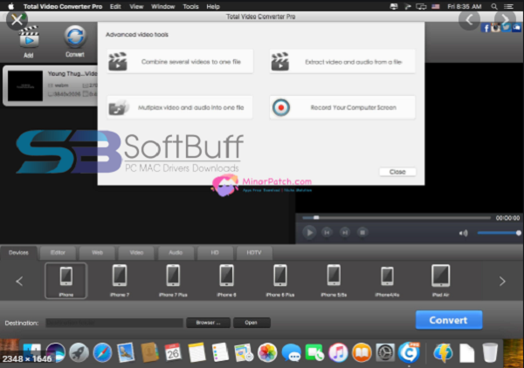The image size is (524, 368).
Task: Choose Extract video and audio from a file
Action: (342, 61)
